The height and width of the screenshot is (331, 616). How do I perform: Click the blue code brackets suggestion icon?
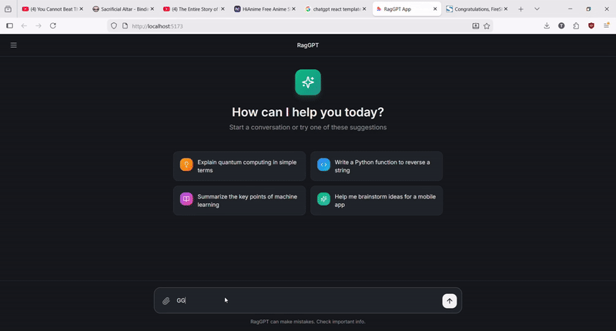(x=323, y=165)
